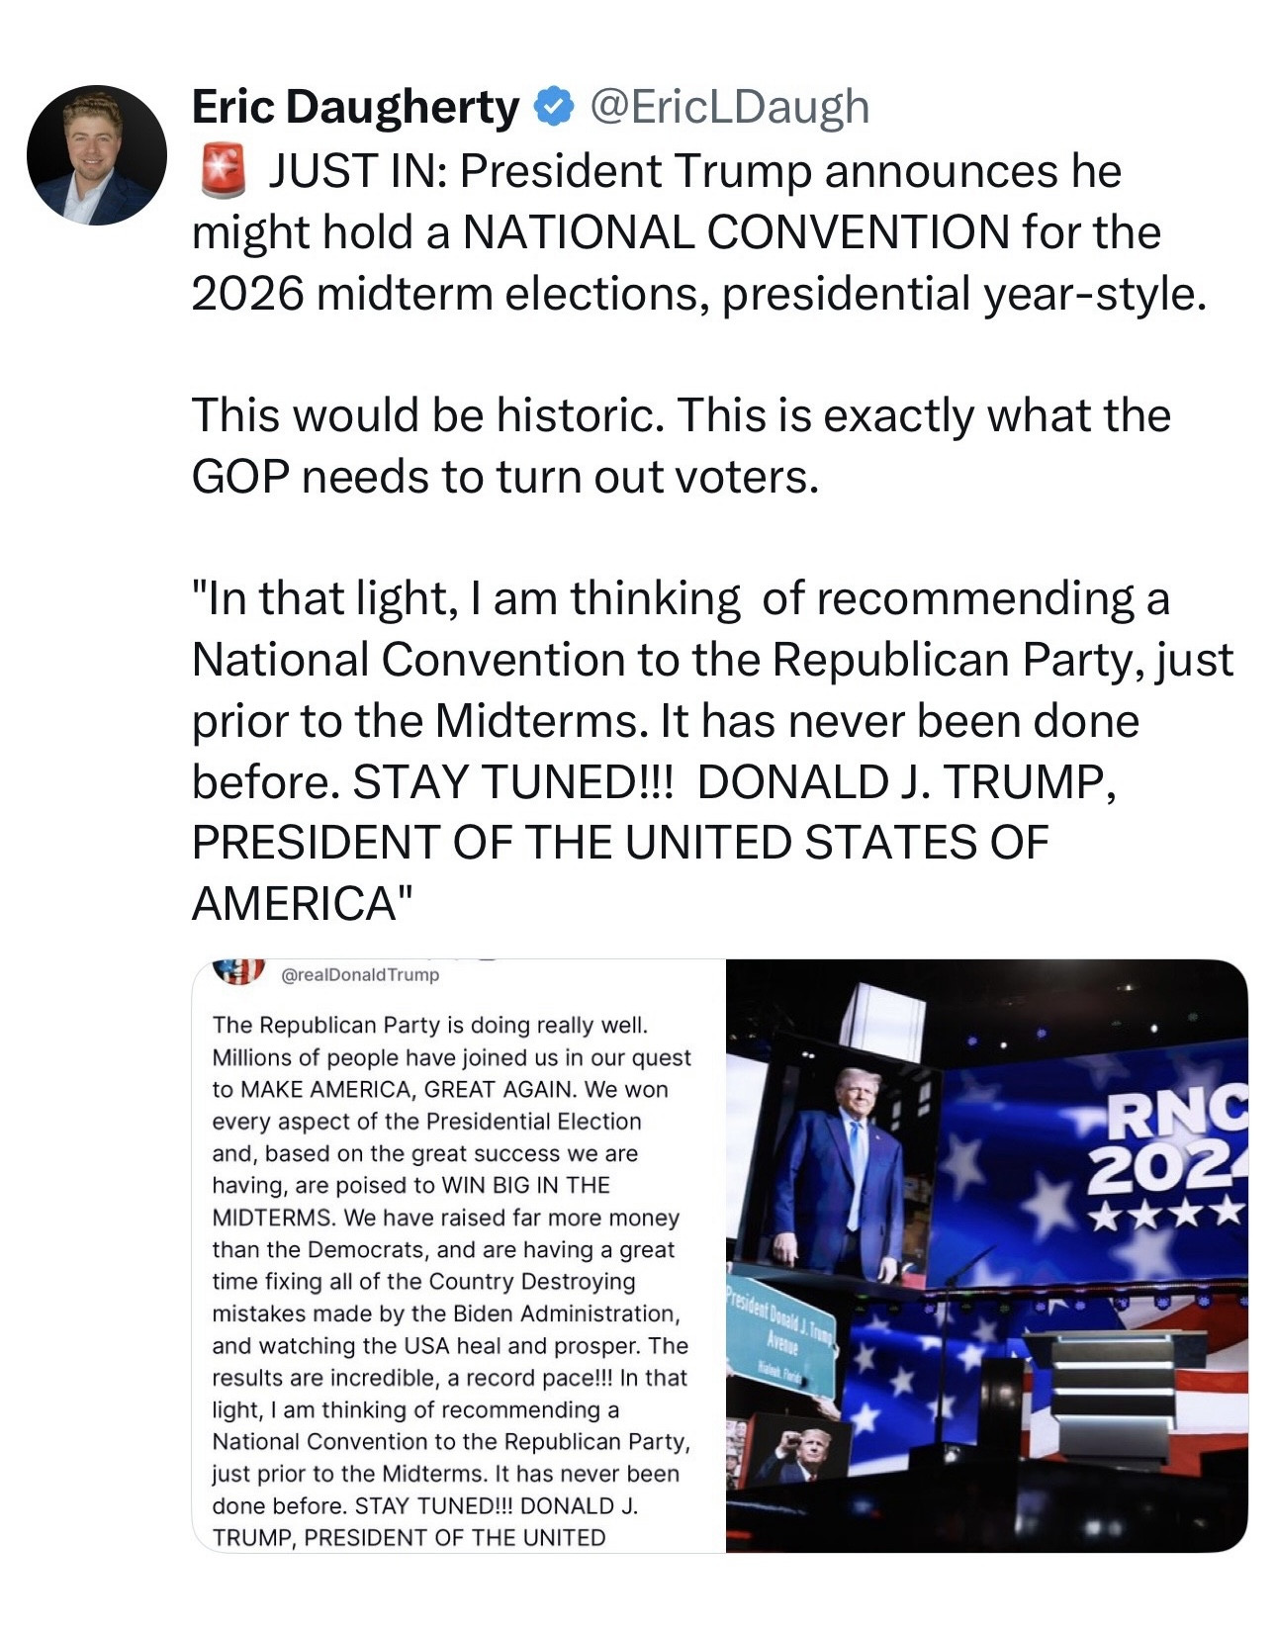
Task: Click the sentence This would be historic
Action: pos(428,415)
